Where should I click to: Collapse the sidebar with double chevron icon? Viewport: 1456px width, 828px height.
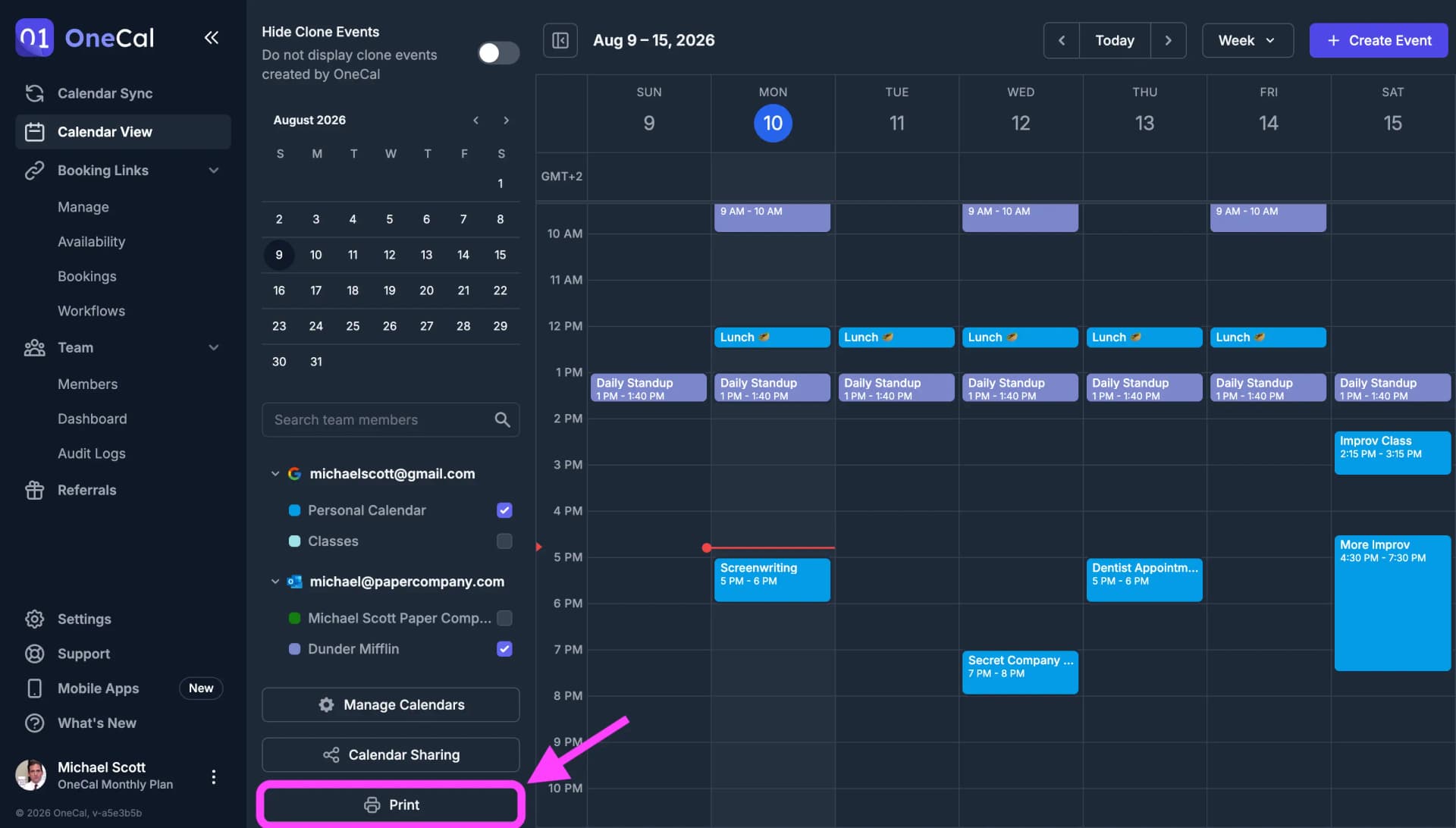tap(212, 38)
